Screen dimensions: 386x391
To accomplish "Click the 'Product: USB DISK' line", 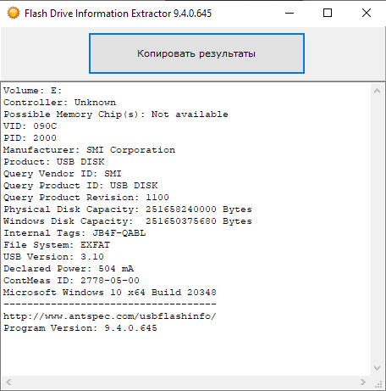I will [54, 162].
